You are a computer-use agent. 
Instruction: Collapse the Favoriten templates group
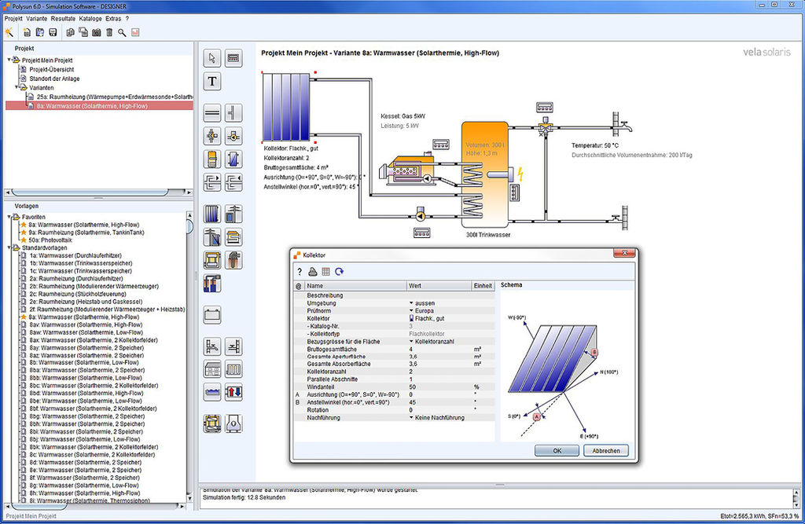9,217
